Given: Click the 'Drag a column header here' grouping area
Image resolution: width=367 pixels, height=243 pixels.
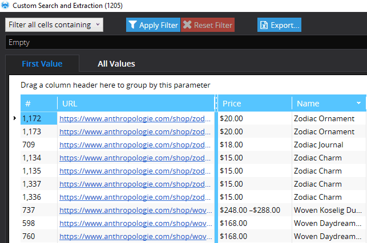Looking at the screenshot, I should (x=116, y=85).
